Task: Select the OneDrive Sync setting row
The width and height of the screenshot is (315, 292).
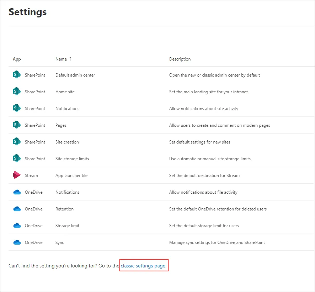Action: 161,242
